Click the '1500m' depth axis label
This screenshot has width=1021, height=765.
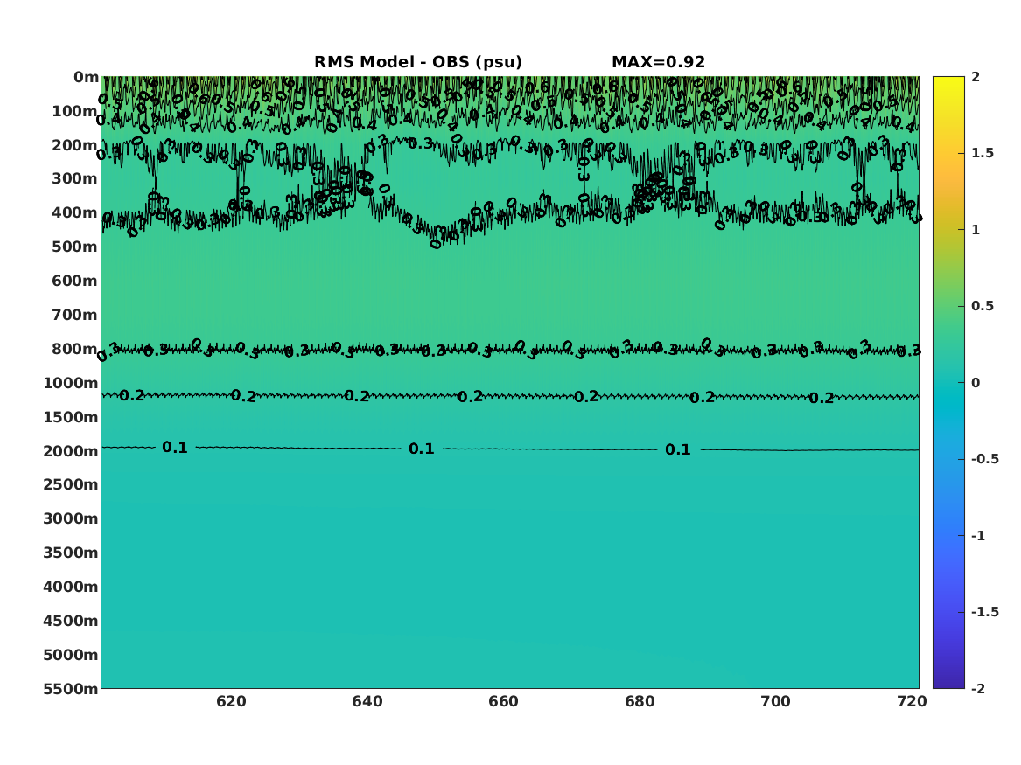71,417
